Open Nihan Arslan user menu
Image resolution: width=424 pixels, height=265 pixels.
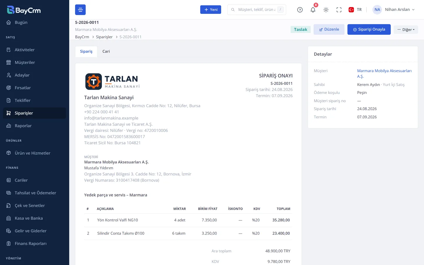click(394, 10)
